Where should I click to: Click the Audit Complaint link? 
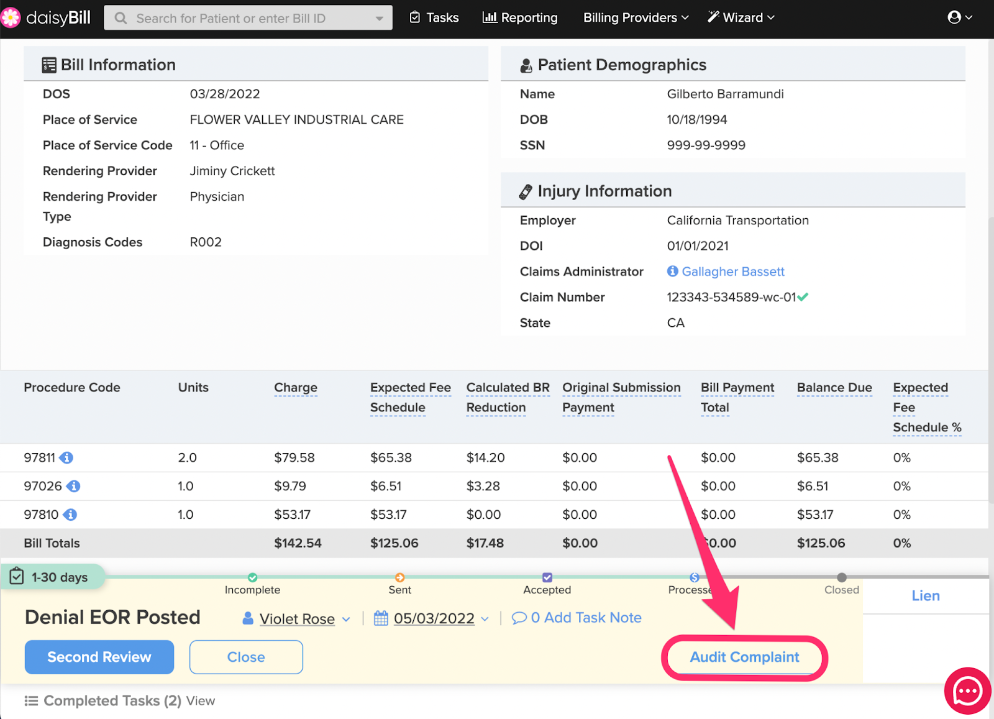coord(744,657)
